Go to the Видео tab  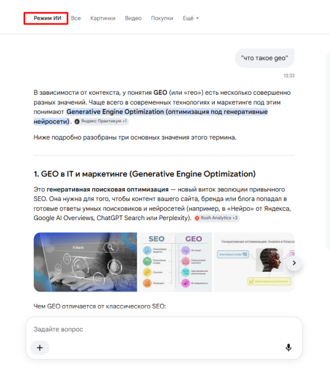133,18
